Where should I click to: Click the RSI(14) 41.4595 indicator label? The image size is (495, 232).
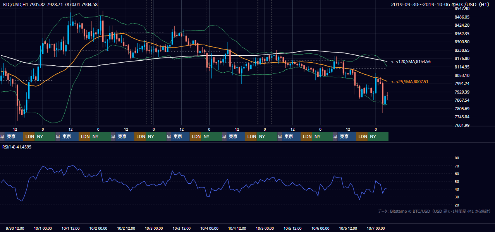coord(17,147)
